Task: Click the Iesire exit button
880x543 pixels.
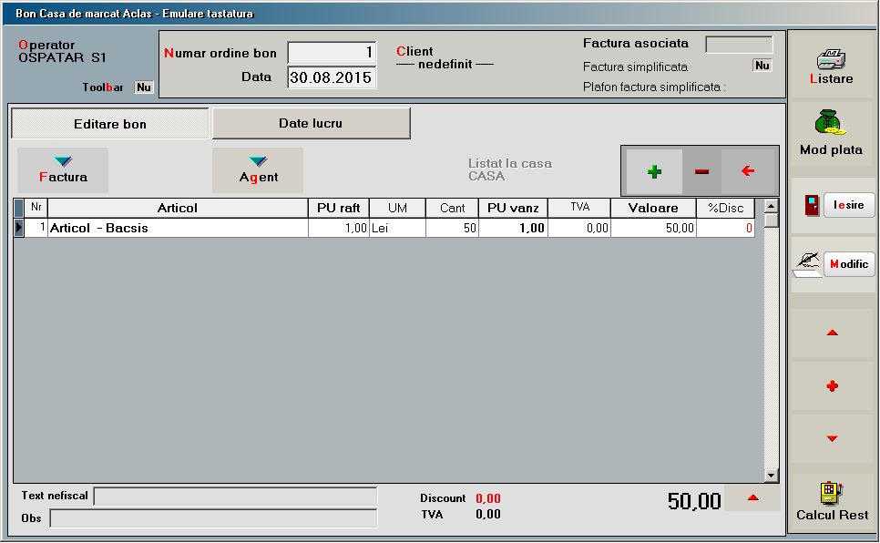Action: tap(848, 205)
